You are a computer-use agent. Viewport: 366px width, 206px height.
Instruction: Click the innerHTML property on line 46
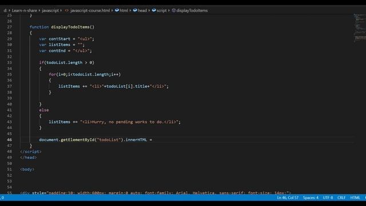[x=136, y=140]
